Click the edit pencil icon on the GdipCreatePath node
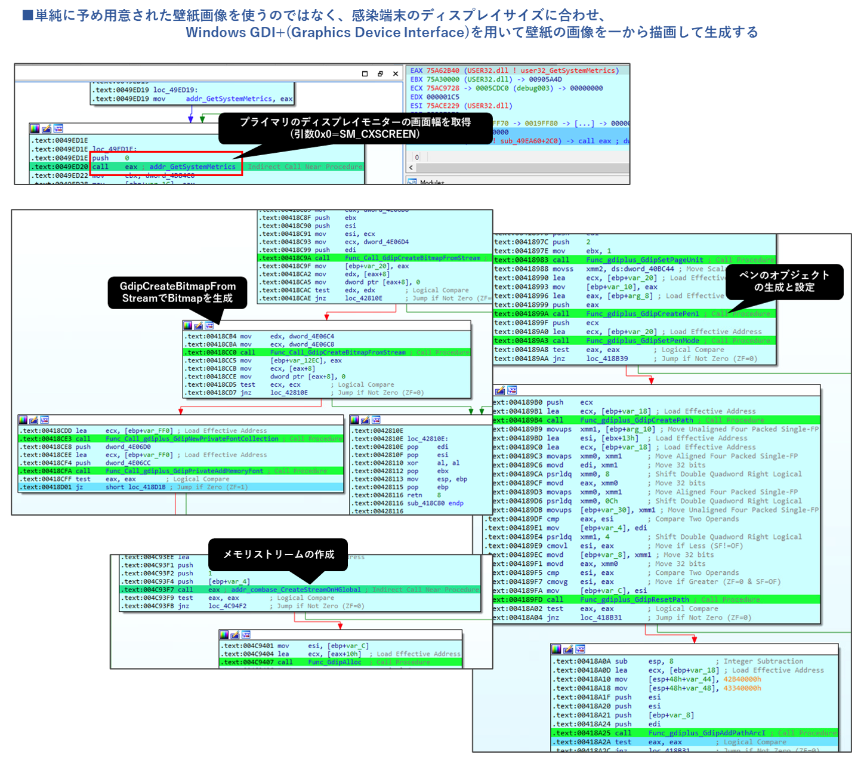Viewport: 864px width, 764px height. 500,390
